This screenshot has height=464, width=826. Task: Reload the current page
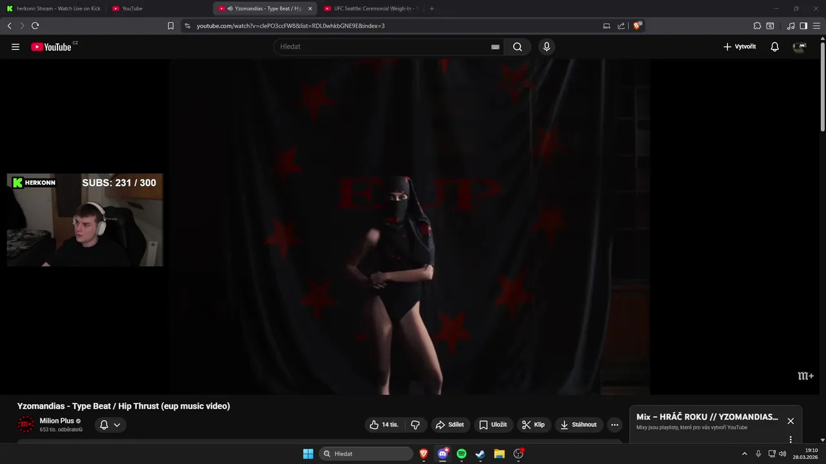tap(35, 26)
